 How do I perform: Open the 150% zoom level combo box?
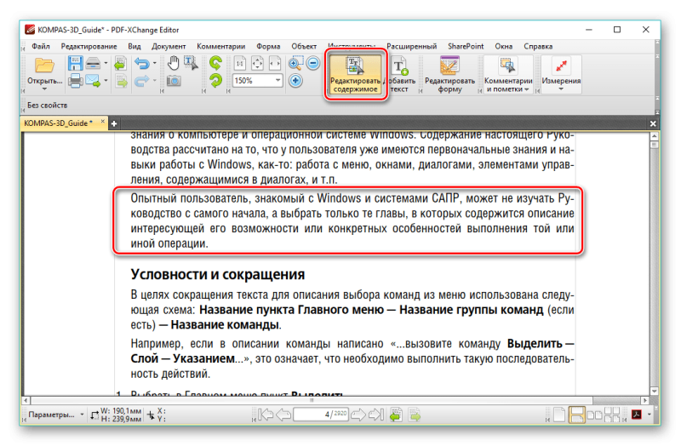tap(258, 81)
